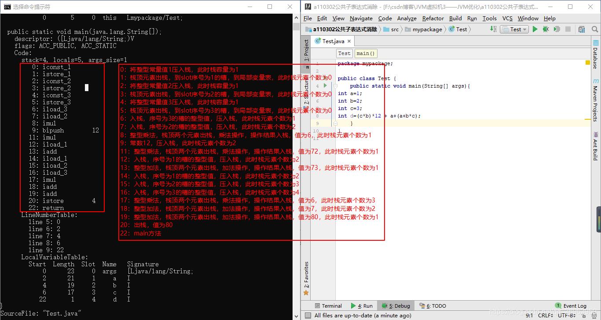Click the Test class breadcrumb in navigation bar
Image resolution: width=601 pixels, height=320 pixels.
tap(458, 29)
